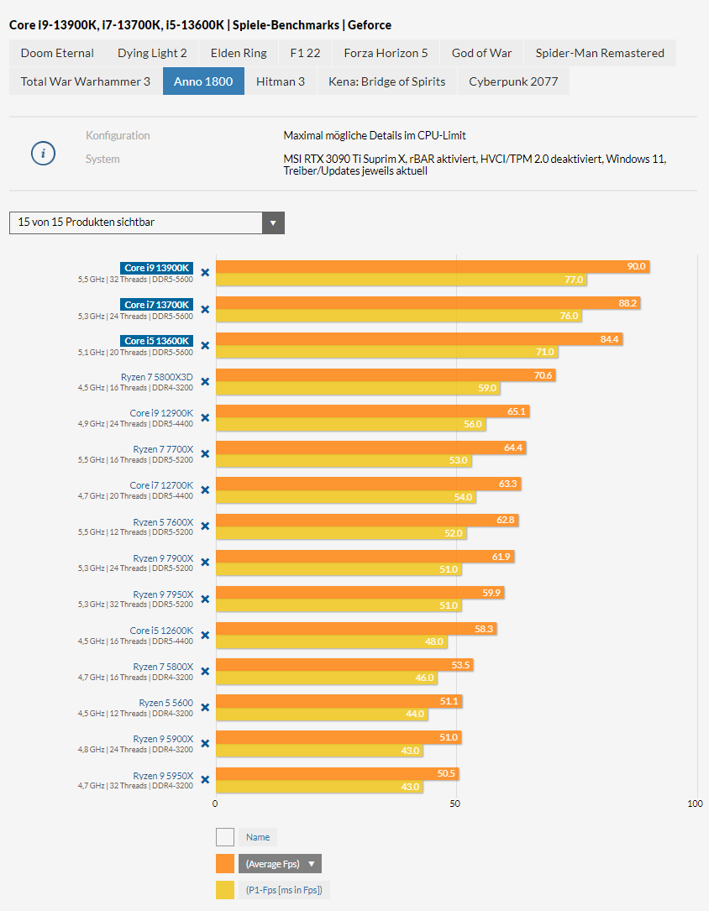Show the F1 22 benchmark tab

point(305,53)
